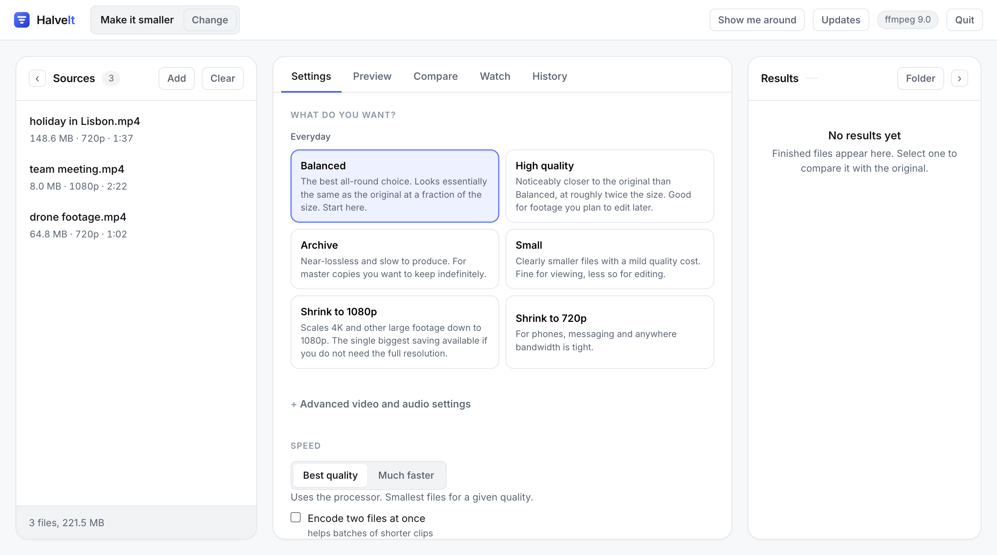Choose the Shrink to 720p preset

pyautogui.click(x=609, y=332)
